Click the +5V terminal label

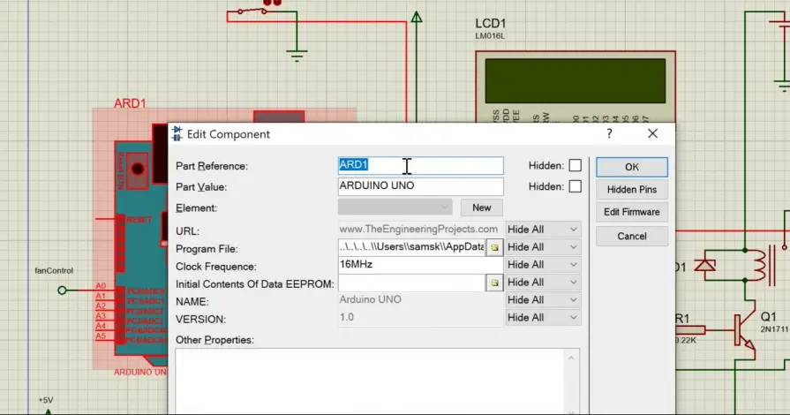46,400
